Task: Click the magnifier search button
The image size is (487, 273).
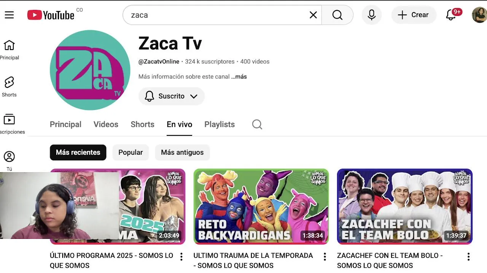Action: click(337, 15)
